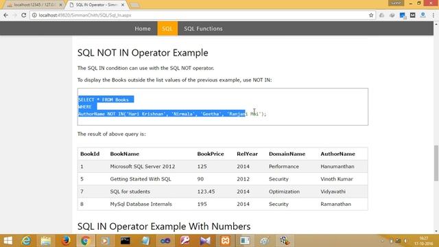Switch to Chrome in taskbar
The image size is (439, 247).
86,241
